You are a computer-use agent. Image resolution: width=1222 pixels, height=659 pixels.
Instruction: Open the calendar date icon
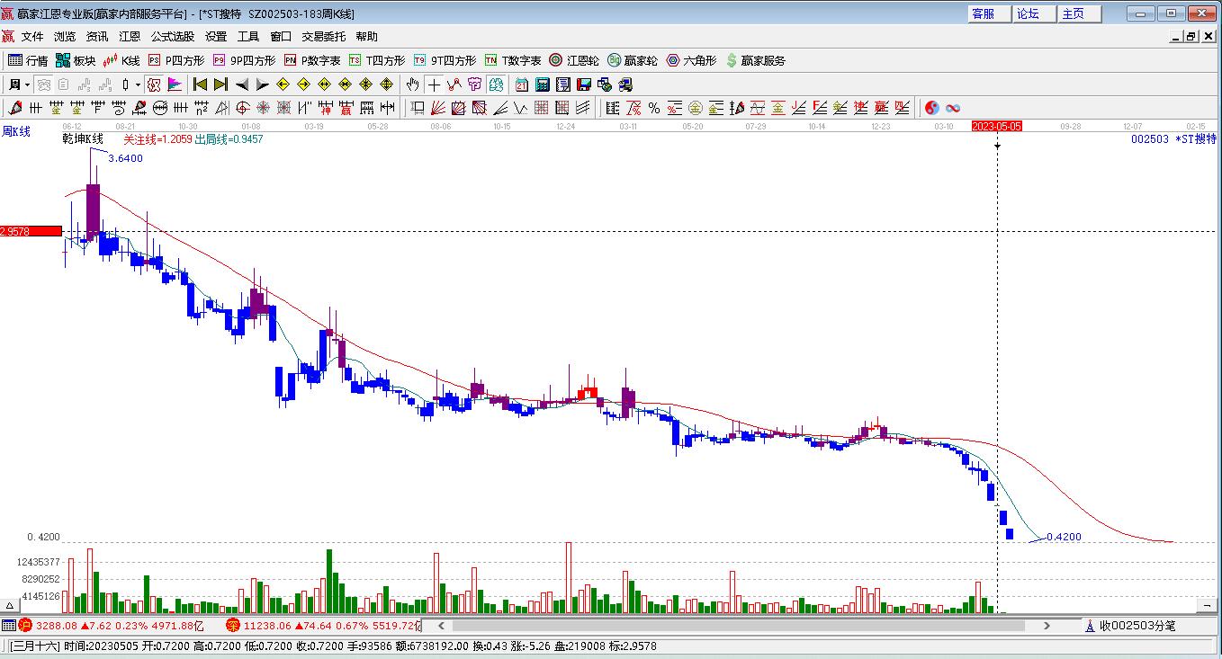click(x=522, y=85)
